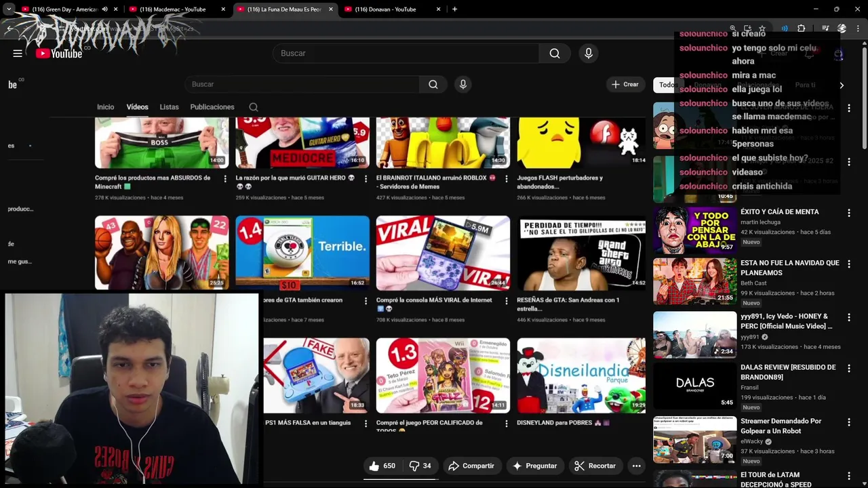Open options menu for ÉXITO Y CAÍA DE MENTA

848,213
